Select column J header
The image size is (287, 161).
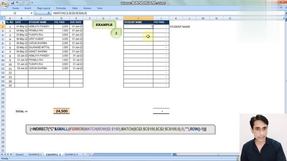pos(161,18)
